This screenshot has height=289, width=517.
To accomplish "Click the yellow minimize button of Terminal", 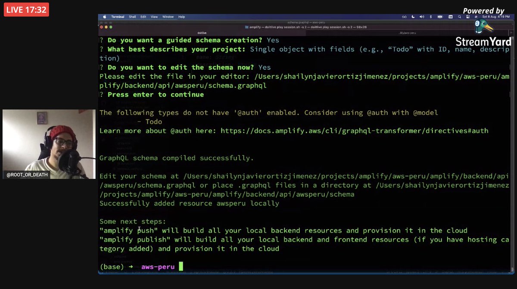I will point(106,27).
